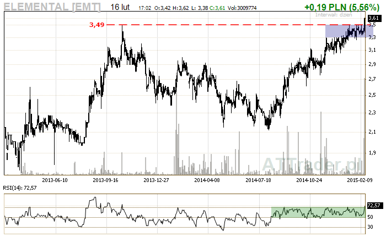Viewport: 386px width, 237px height.
Task: Click the 2014-10-24 date axis label
Action: coord(309,180)
